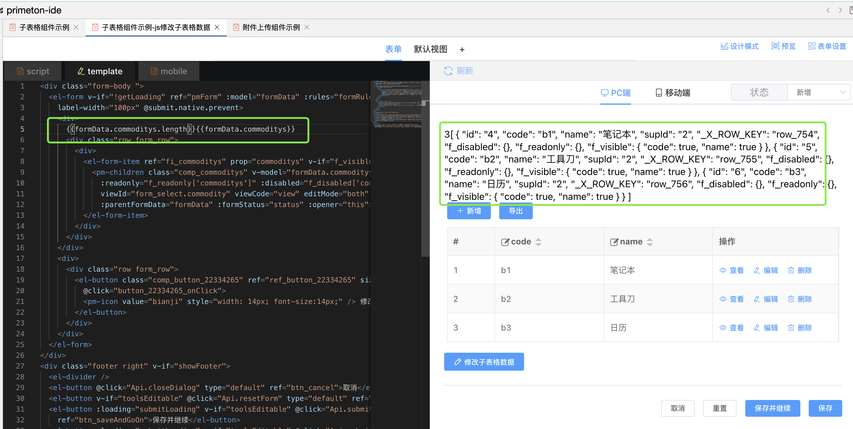Click the 删除 trash icon in row b2

791,299
